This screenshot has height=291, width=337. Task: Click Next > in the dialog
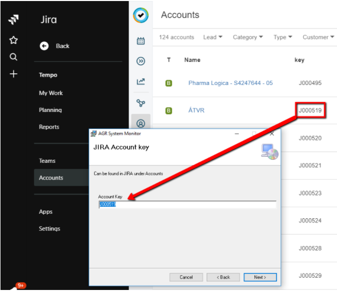[260, 277]
